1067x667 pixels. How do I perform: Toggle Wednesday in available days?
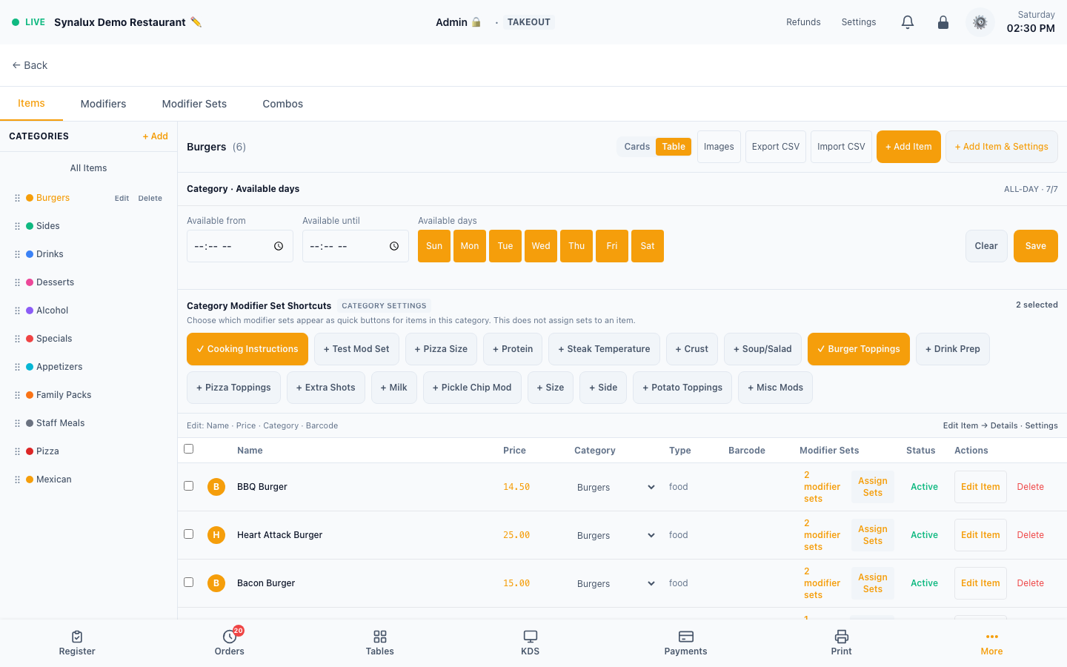click(x=541, y=246)
